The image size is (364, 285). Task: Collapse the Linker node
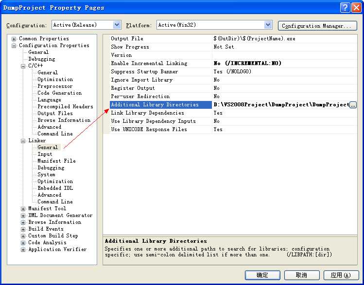tap(23, 141)
